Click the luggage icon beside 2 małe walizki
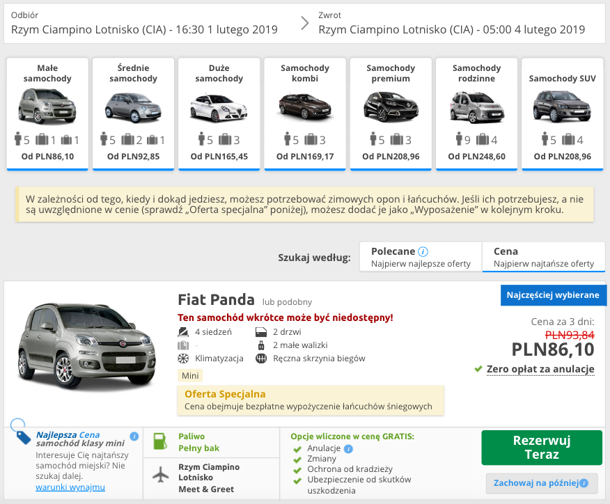 coord(261,345)
